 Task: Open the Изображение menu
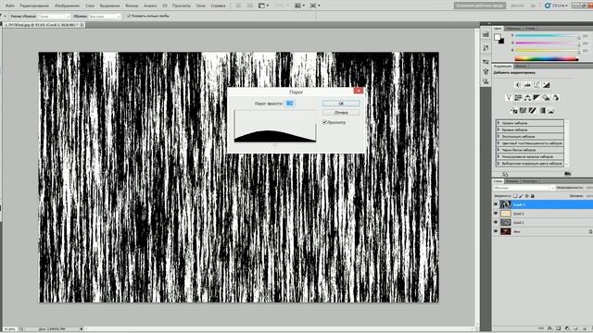[x=67, y=6]
